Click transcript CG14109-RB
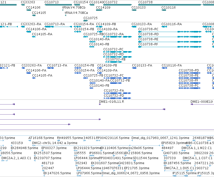Screen dimensions: 214x177 pyautogui.click(x=106, y=24)
